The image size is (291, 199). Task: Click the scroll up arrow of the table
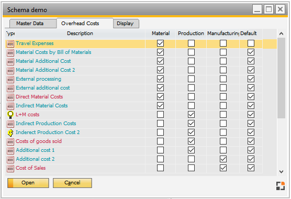282,34
